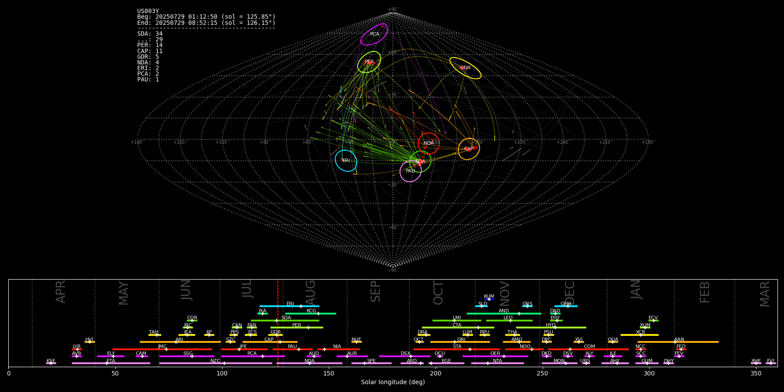The image size is (784, 392).
Task: Click the EVI shower label in timeline
Action: (770, 361)
